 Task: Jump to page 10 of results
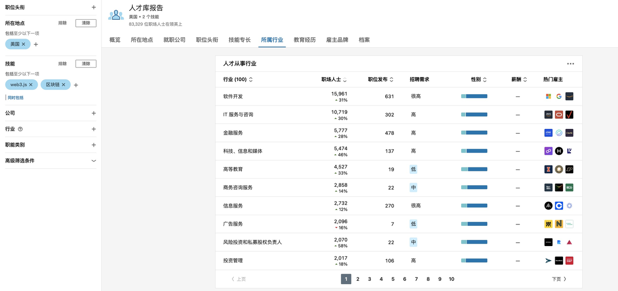click(x=451, y=279)
